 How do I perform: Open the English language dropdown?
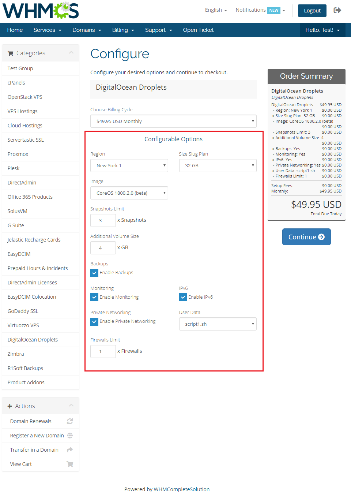tap(216, 10)
